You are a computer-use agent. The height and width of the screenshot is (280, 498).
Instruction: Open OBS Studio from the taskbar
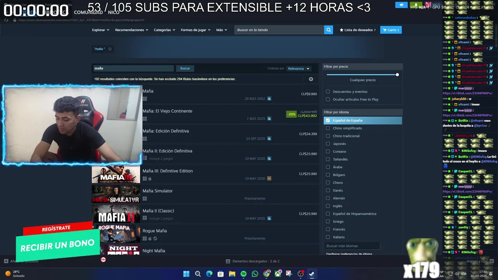[x=301, y=274]
